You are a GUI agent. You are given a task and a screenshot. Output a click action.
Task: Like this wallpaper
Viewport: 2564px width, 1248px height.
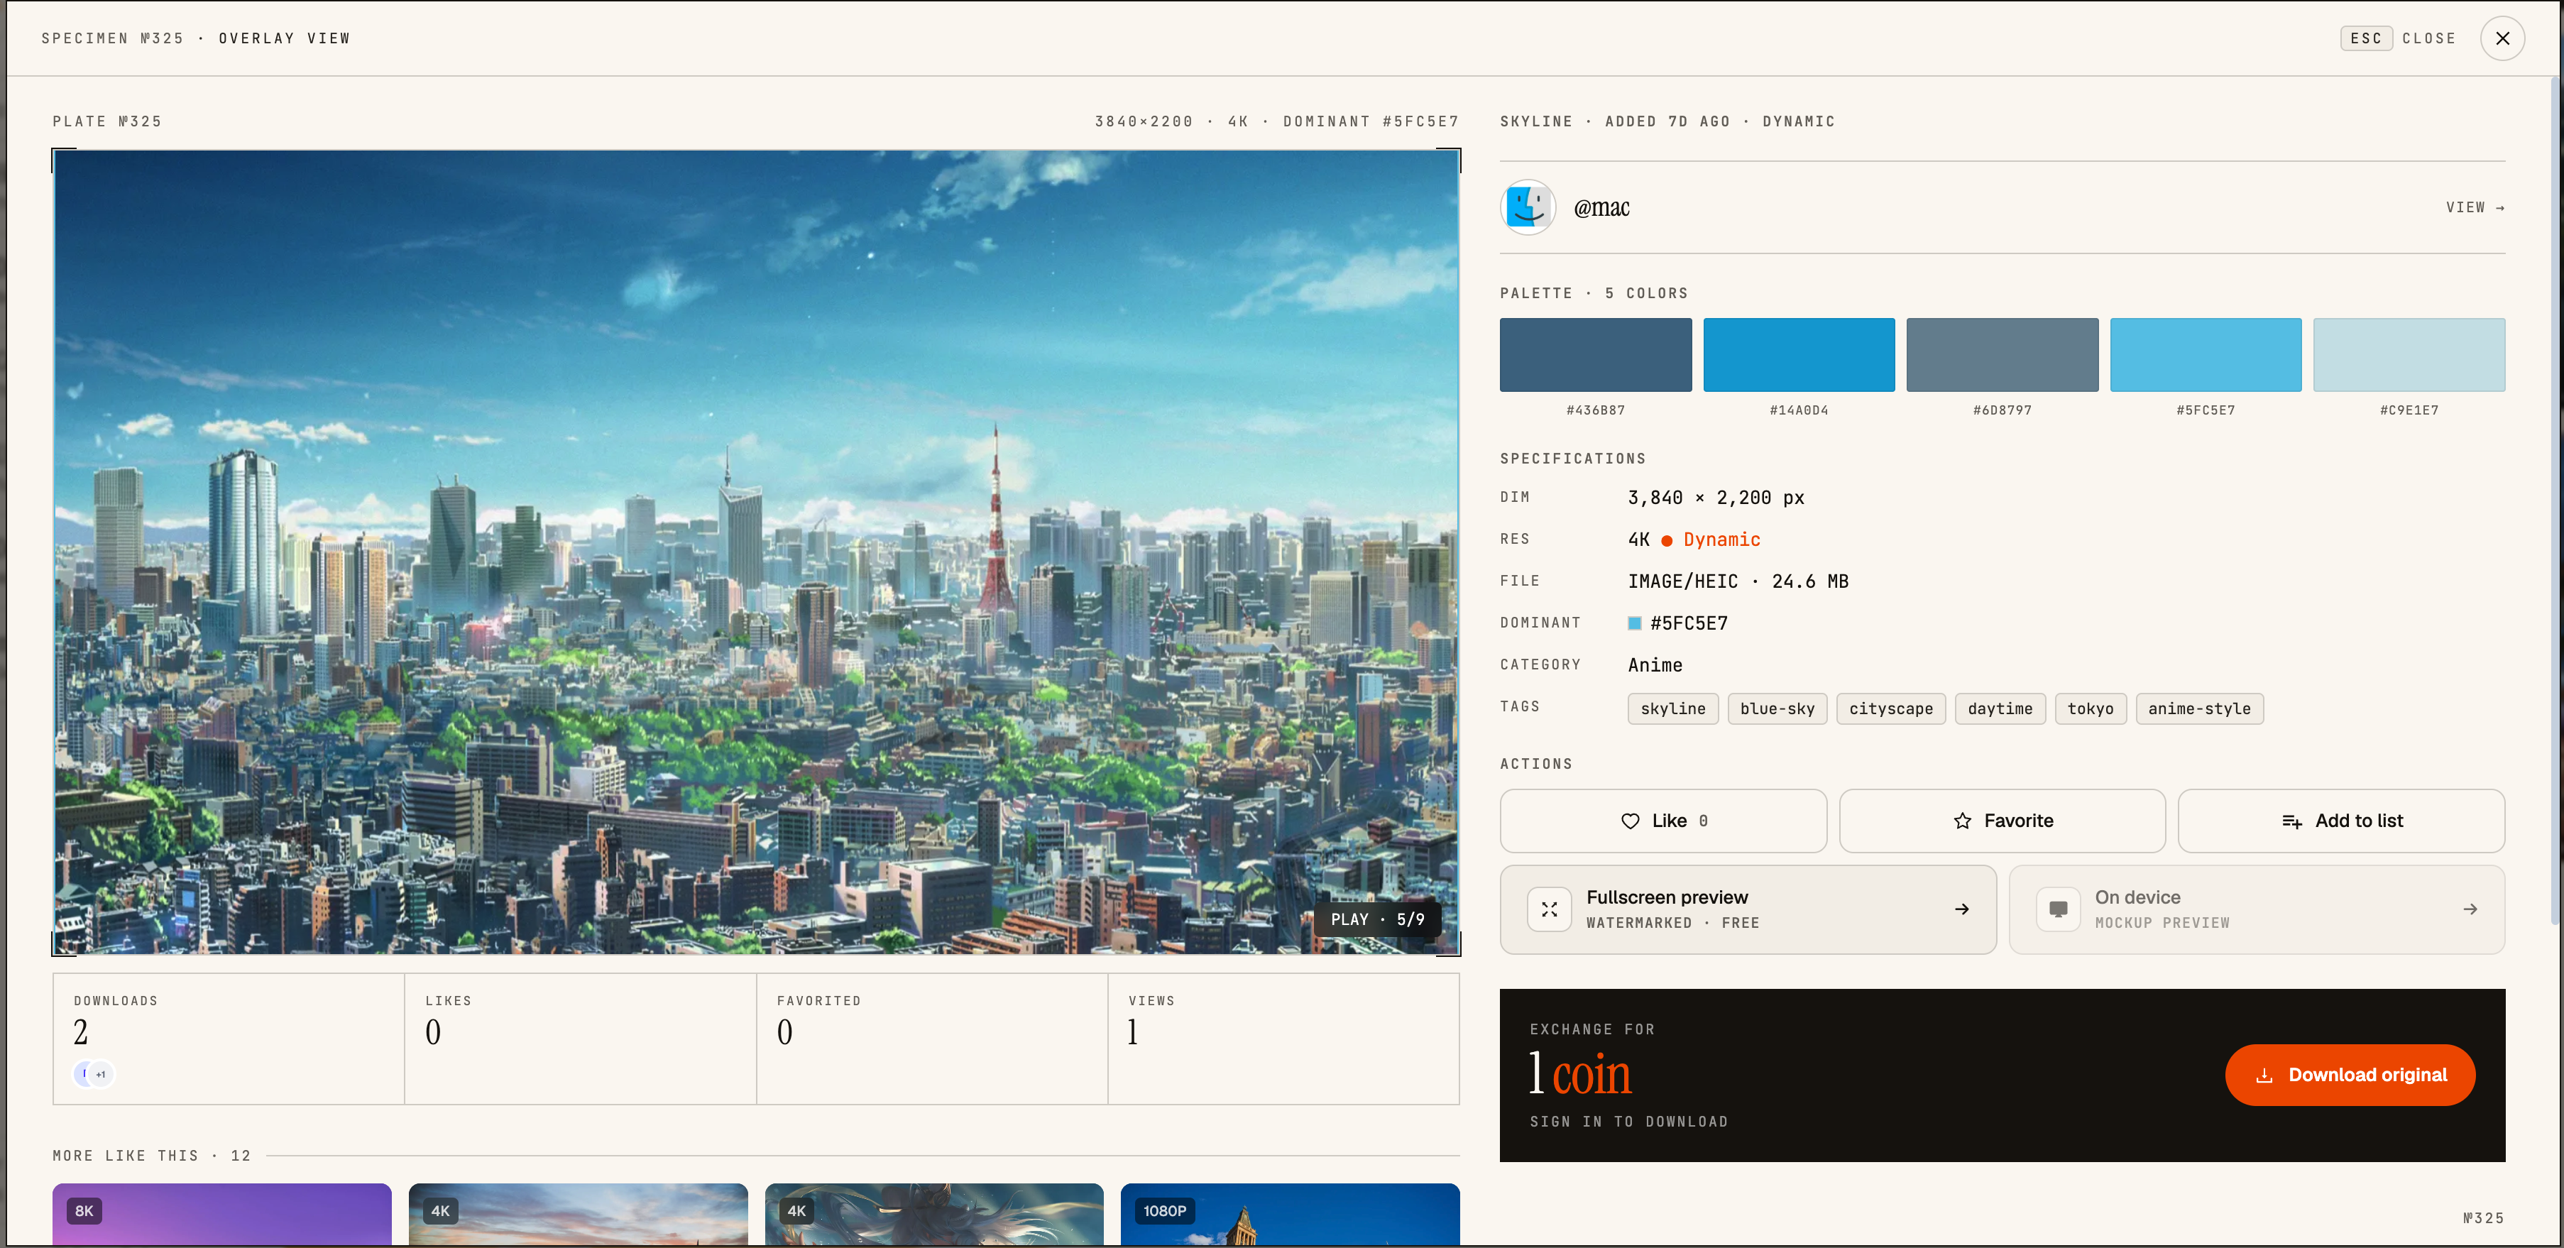1663,821
